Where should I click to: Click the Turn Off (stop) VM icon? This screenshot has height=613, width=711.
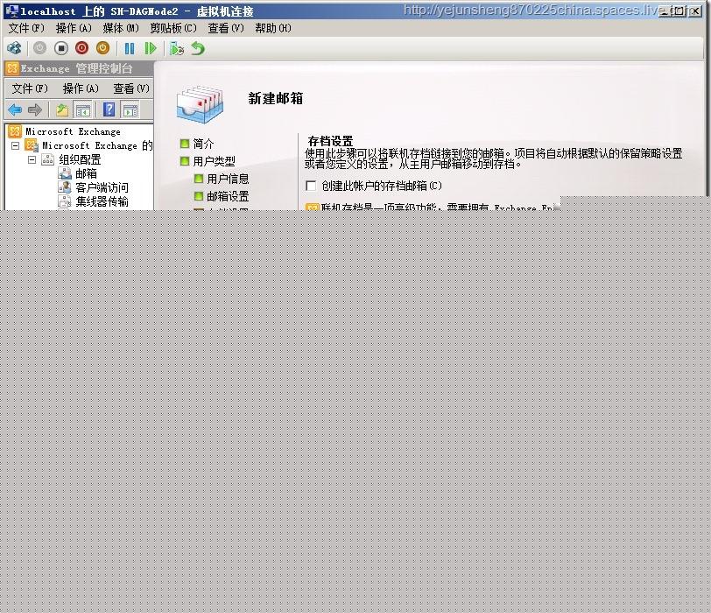(60, 48)
